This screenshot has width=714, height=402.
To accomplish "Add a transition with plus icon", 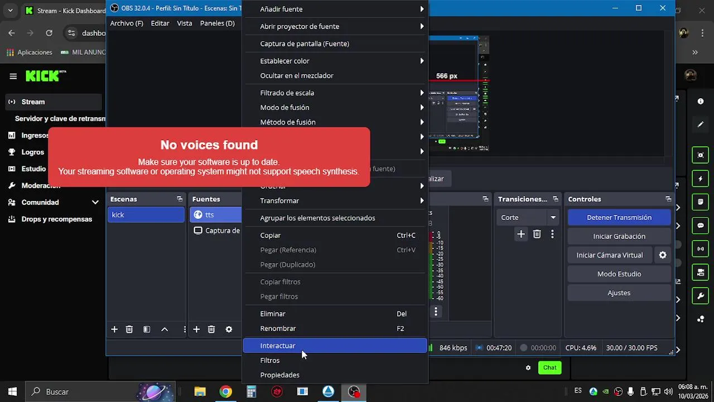I will (x=521, y=234).
